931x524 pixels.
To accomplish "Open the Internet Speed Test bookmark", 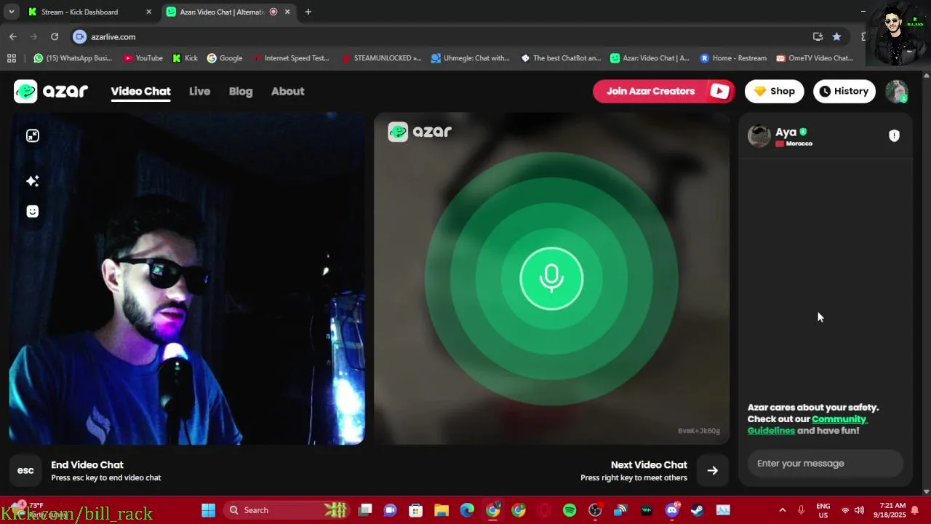I will 290,58.
